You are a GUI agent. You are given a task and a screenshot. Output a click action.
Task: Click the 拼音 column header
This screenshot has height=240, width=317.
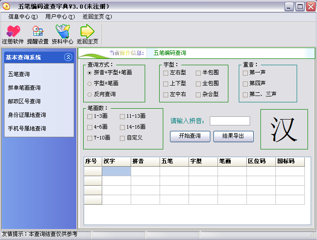[x=145, y=162]
